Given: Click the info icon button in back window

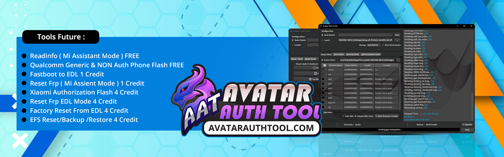Looking at the screenshot, I should pyautogui.click(x=314, y=68).
